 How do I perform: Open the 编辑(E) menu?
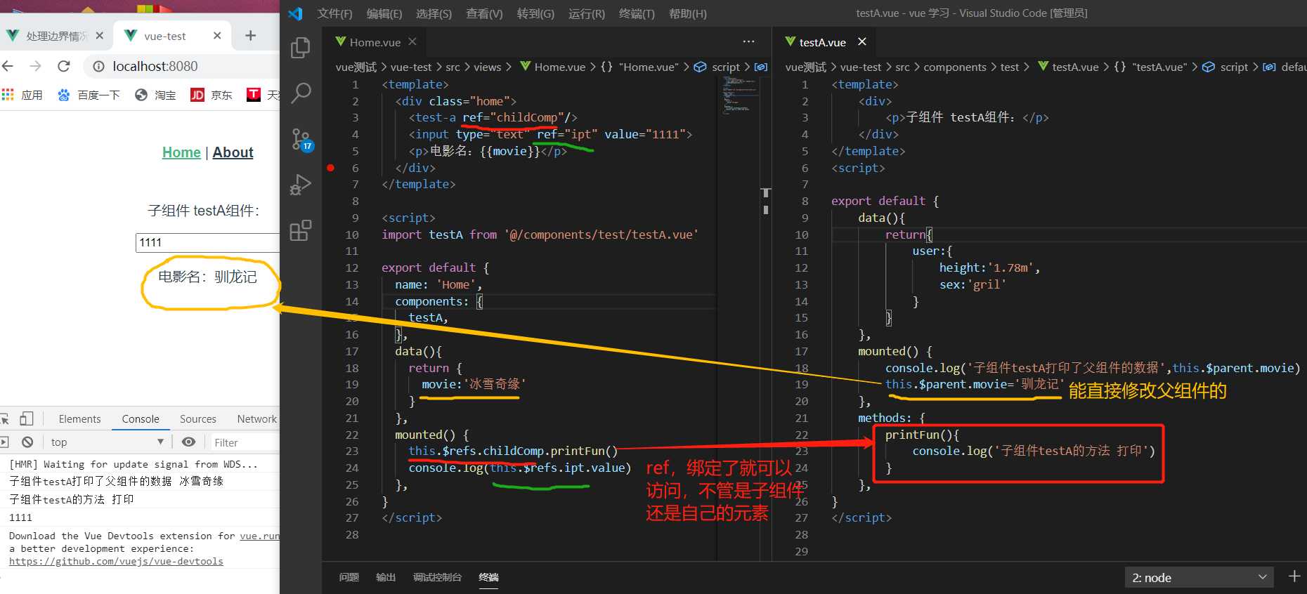384,13
